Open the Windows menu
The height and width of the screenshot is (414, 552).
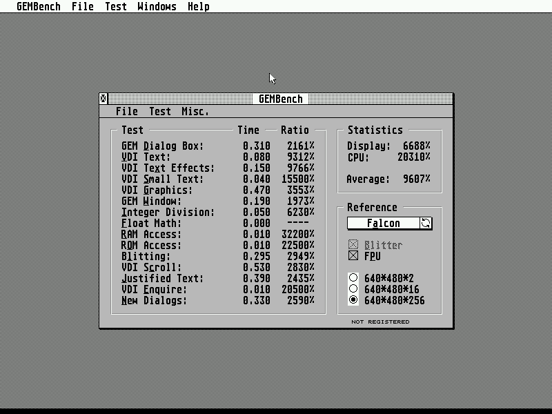coord(157,7)
